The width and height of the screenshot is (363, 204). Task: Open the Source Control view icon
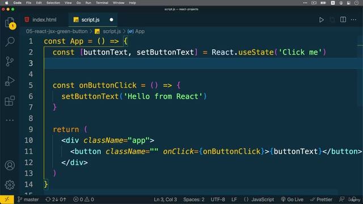[x=10, y=62]
